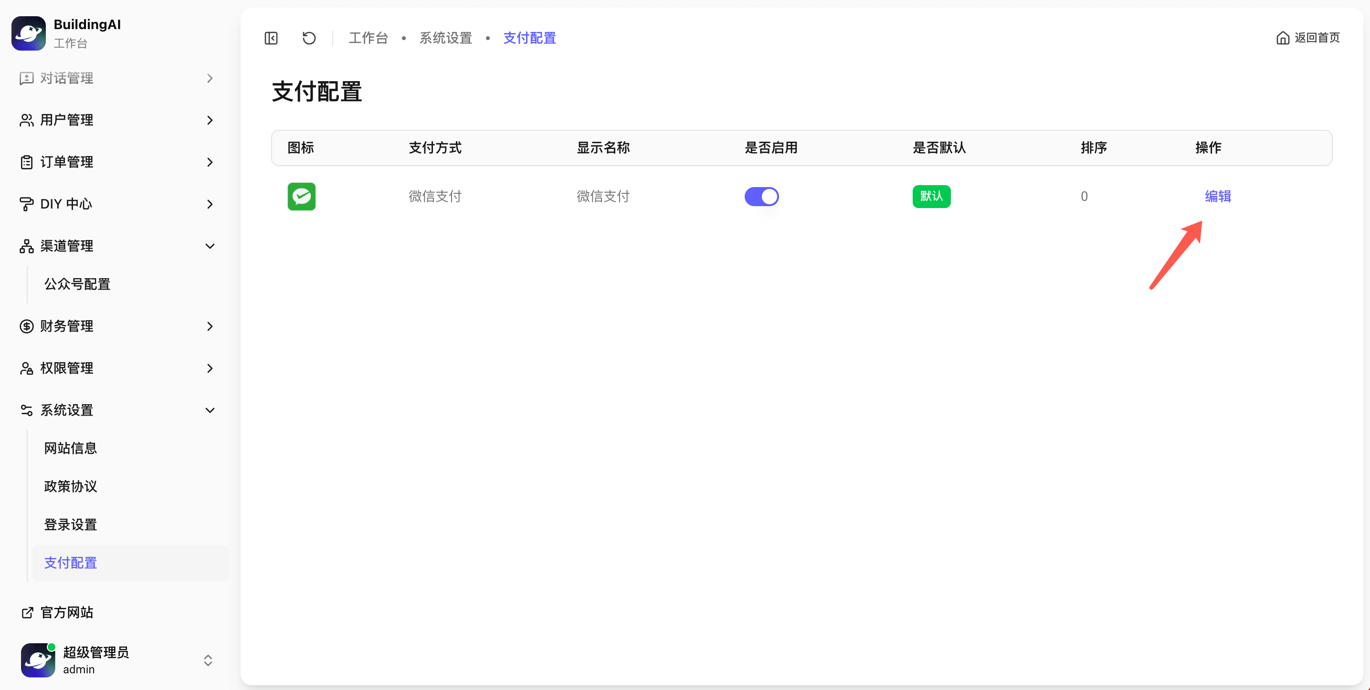Click 工作台 in the breadcrumb
The width and height of the screenshot is (1370, 690).
(x=368, y=38)
